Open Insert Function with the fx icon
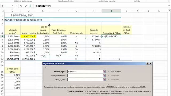The width and height of the screenshot is (171, 96). click(30, 6)
